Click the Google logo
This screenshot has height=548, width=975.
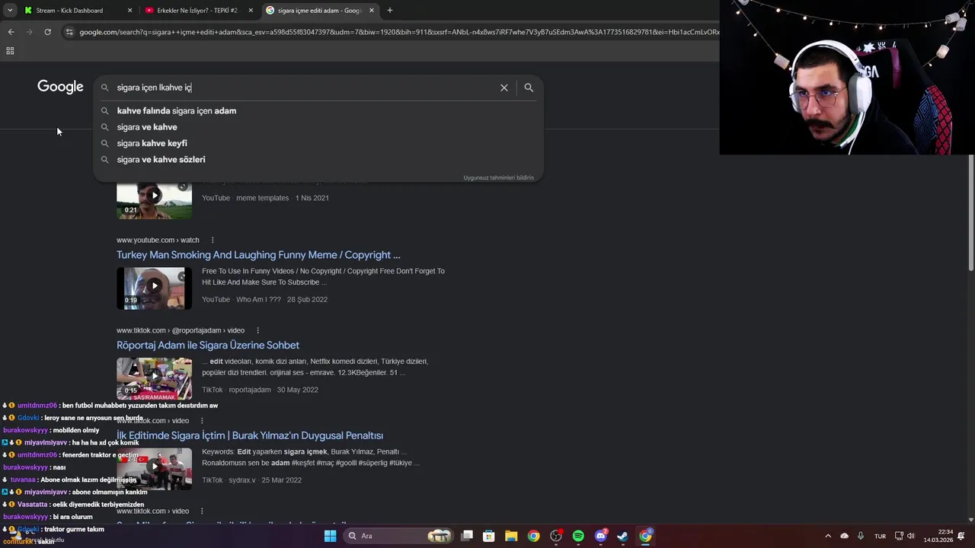[x=60, y=87]
